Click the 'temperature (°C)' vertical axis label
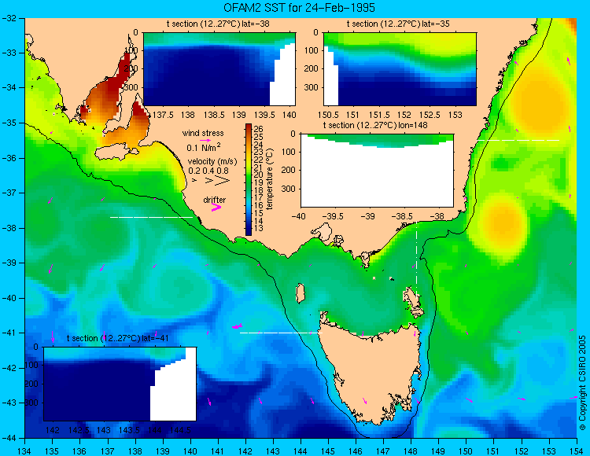Viewport: 590px width, 456px height. point(269,179)
